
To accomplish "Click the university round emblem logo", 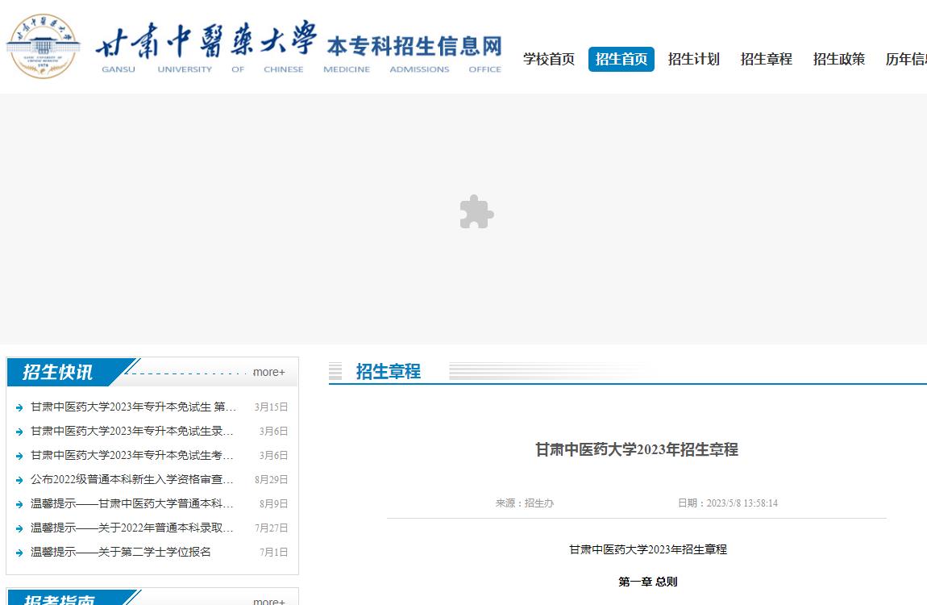I will 44,46.
